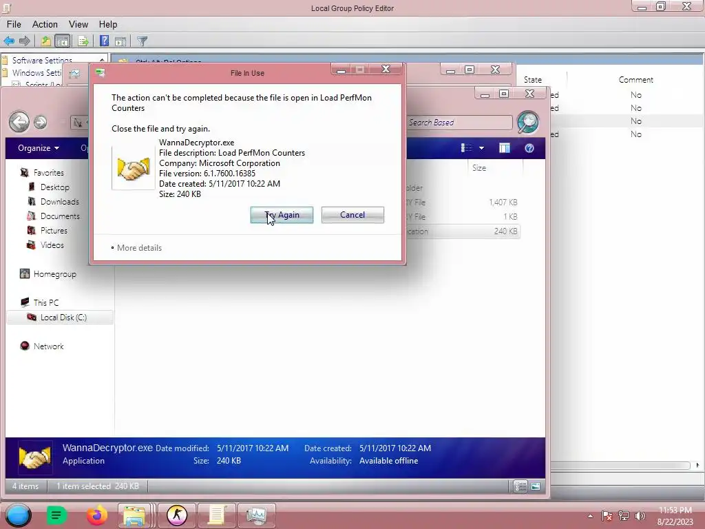
Task: Toggle Show/Hide Console Tree toolbar icon
Action: [x=63, y=41]
